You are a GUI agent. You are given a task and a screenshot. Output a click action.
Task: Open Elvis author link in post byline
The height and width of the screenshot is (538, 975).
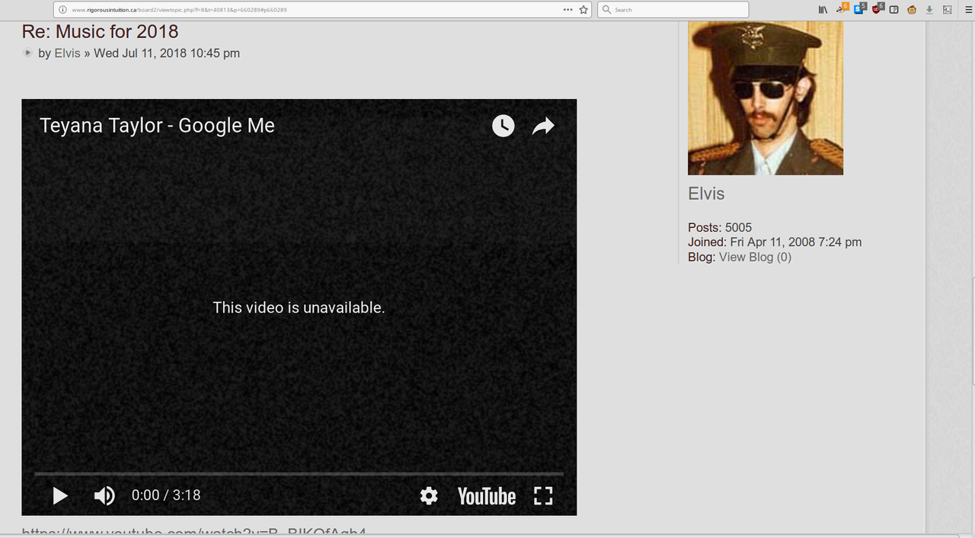(67, 53)
